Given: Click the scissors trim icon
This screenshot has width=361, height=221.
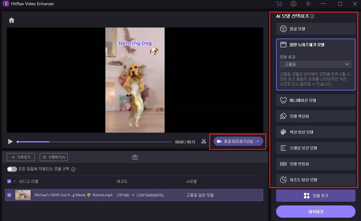Looking at the screenshot, I should [204, 142].
